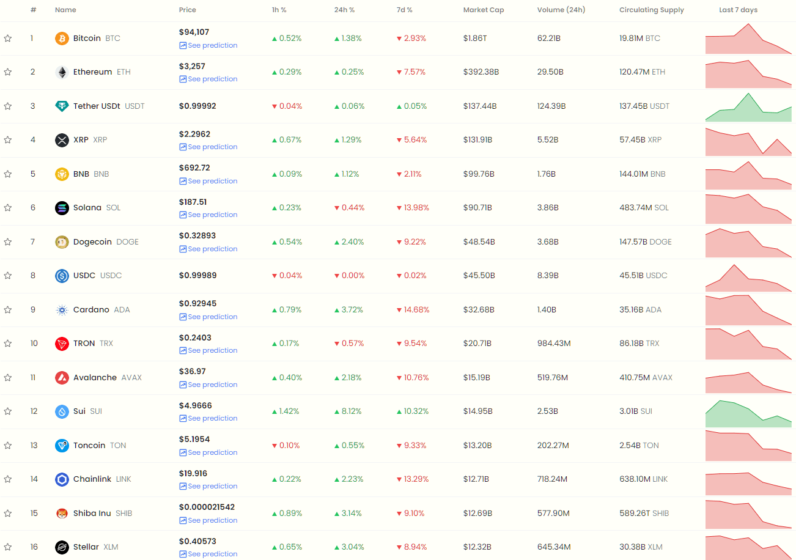Viewport: 796px width, 560px height.
Task: Click the Toncoin logo
Action: coord(62,446)
